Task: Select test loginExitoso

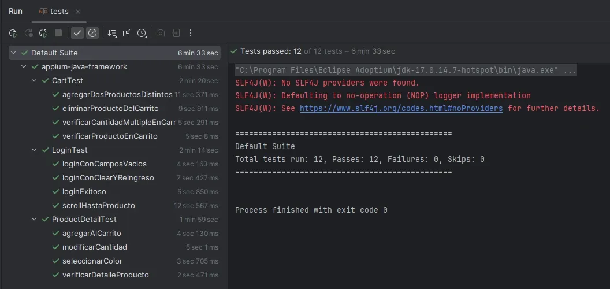Action: point(114,192)
